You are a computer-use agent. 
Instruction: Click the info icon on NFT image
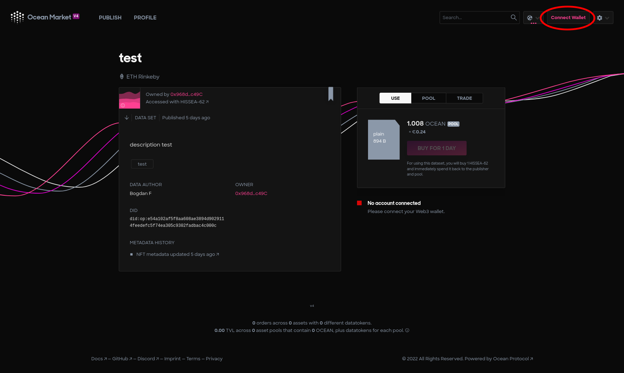click(x=123, y=105)
